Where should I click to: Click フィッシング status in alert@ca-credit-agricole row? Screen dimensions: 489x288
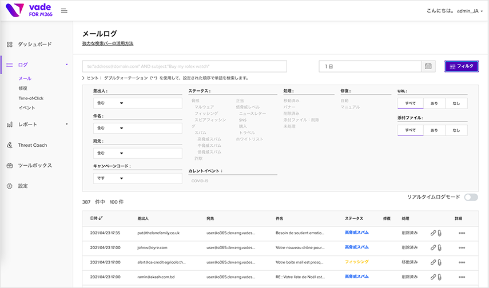[357, 262]
